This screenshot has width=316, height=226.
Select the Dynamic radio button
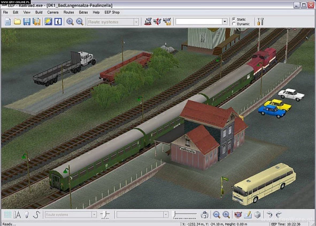coord(234,24)
